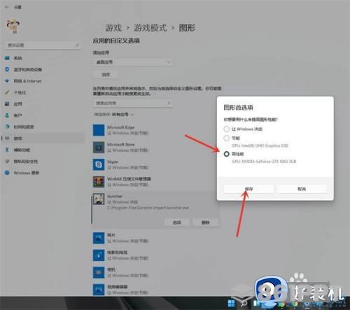350x310 pixels.
Task: Select the Microsoft Edge app icon
Action: (x=99, y=130)
